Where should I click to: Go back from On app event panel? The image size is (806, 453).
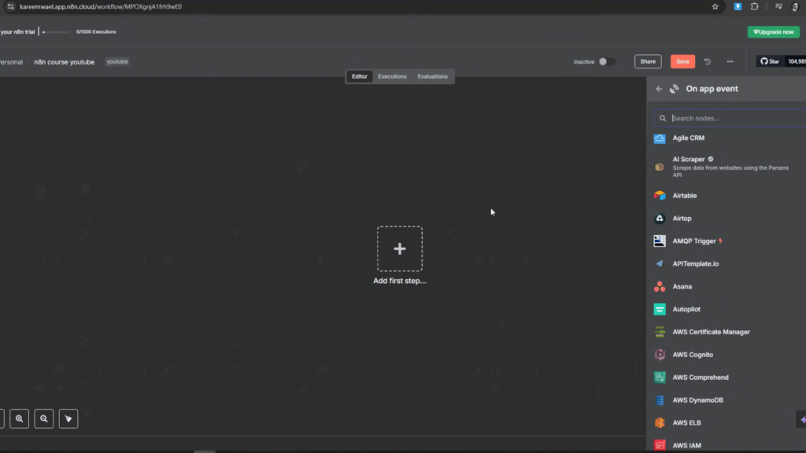(x=659, y=89)
